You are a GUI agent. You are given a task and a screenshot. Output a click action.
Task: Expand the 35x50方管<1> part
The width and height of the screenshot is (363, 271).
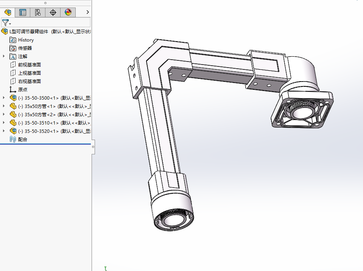tap(4, 106)
